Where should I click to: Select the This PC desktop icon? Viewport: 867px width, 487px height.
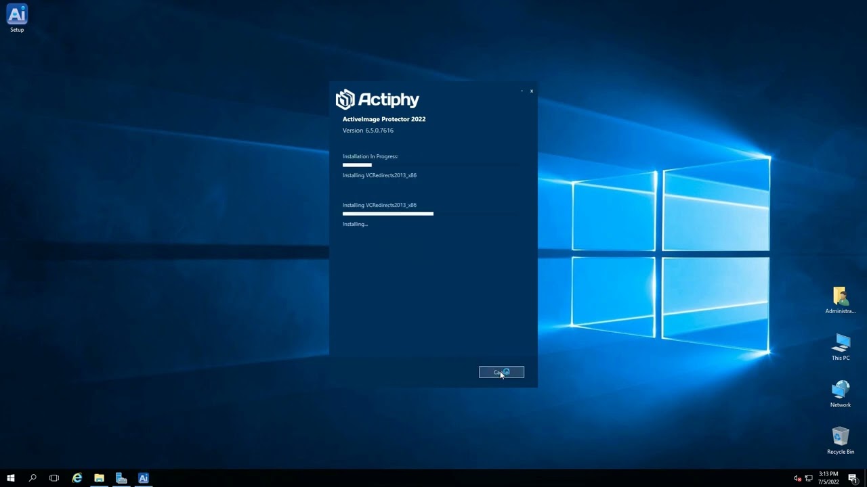[x=841, y=347]
